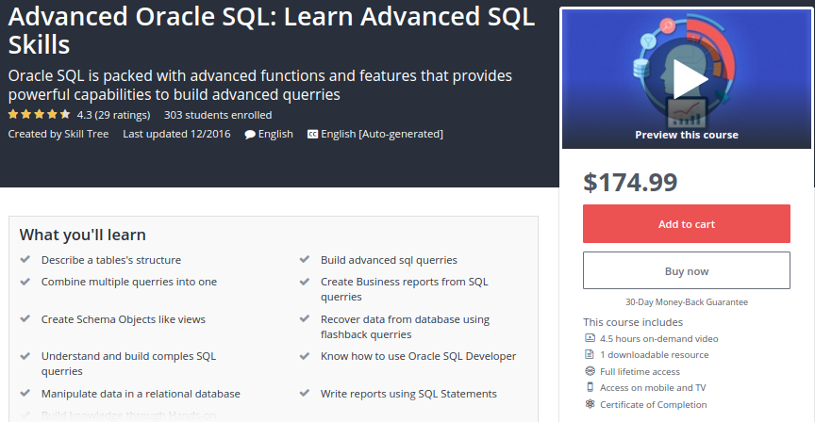Image resolution: width=815 pixels, height=422 pixels.
Task: Click Recover data using flashback querries text
Action: pyautogui.click(x=405, y=327)
